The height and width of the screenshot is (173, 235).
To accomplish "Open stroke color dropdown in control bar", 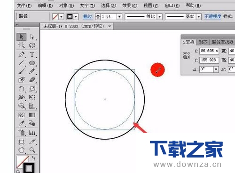I will pyautogui.click(x=76, y=16).
